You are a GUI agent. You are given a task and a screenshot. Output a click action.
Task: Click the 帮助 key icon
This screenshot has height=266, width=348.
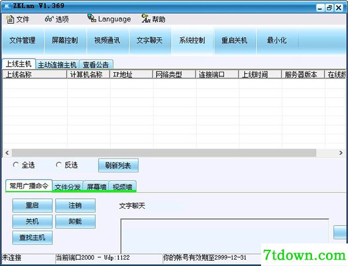[x=146, y=19]
